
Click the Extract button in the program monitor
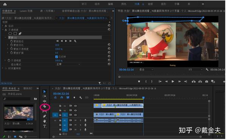[x=200, y=82]
